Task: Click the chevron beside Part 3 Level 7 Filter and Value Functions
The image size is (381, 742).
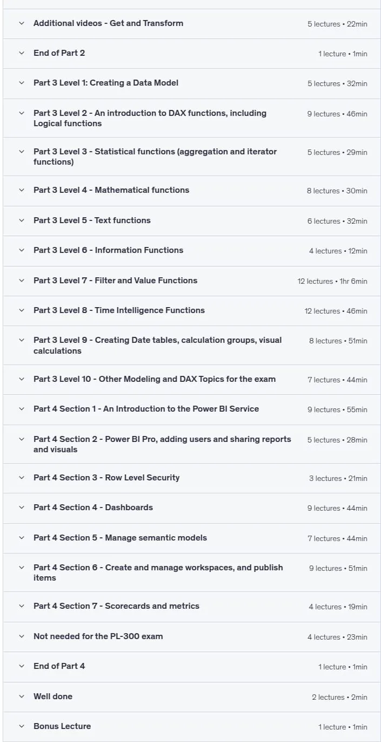Action: point(22,281)
